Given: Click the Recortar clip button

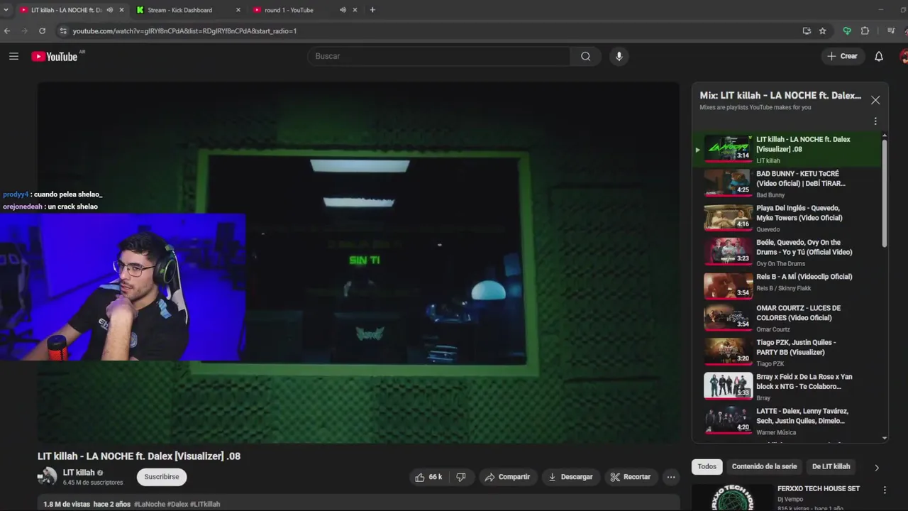Looking at the screenshot, I should click(x=631, y=477).
